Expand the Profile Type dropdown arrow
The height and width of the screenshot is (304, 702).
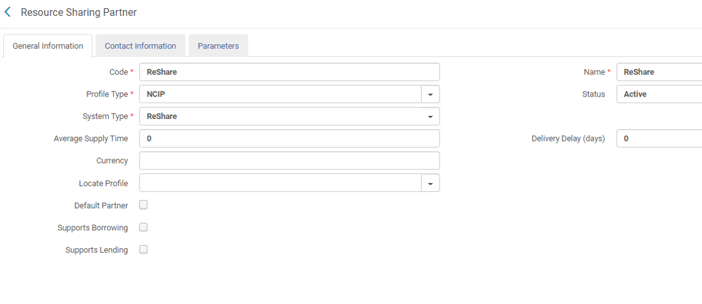pyautogui.click(x=430, y=95)
